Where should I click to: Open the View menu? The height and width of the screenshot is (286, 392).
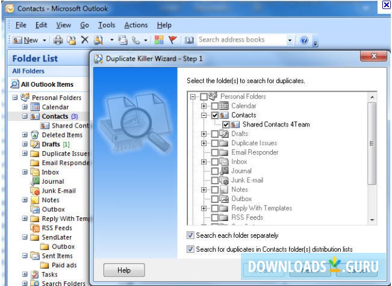pos(63,25)
